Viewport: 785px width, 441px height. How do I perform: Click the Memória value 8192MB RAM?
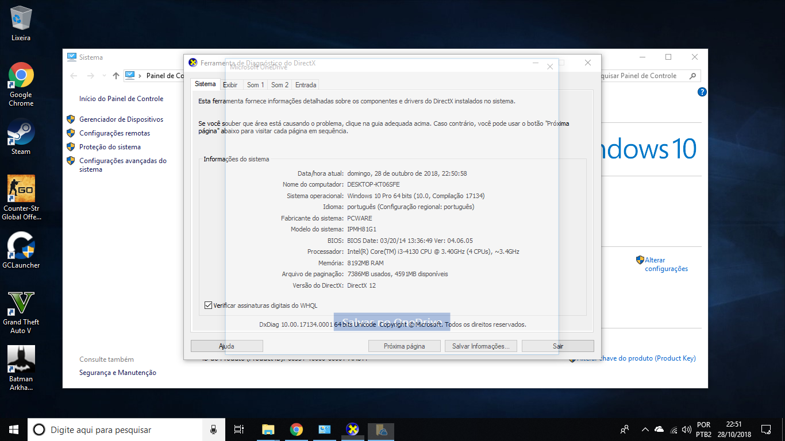pos(365,263)
